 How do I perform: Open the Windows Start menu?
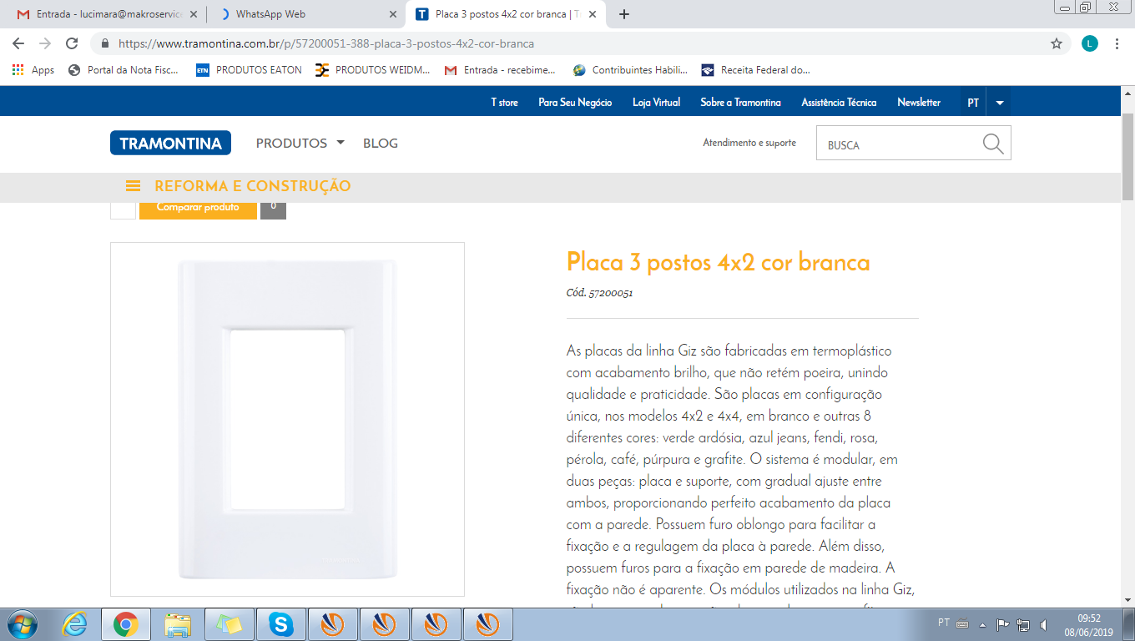tap(21, 623)
